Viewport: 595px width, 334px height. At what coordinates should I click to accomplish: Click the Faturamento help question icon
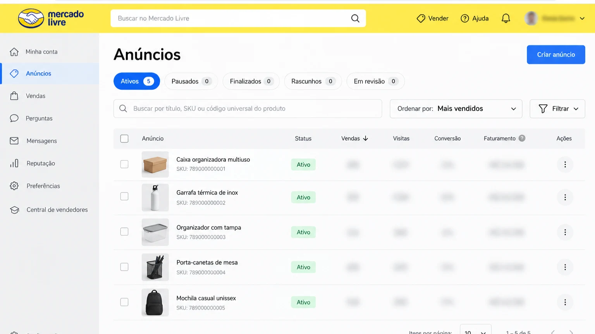coord(522,138)
